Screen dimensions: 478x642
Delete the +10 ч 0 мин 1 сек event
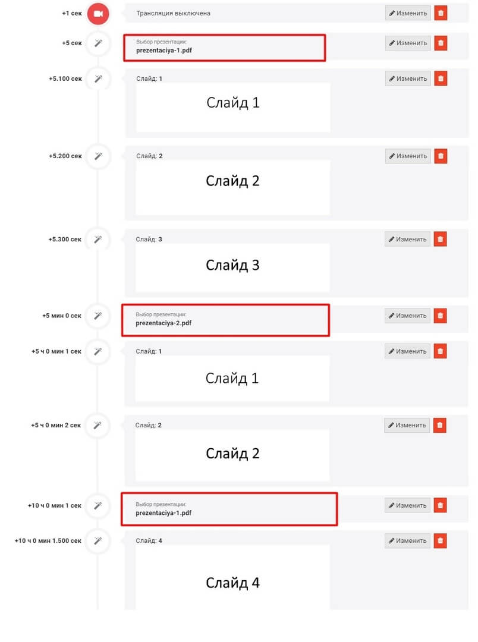click(440, 505)
